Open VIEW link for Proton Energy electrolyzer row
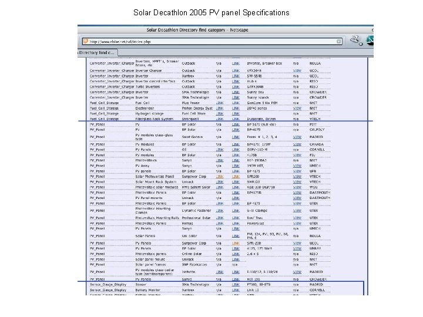 tap(297, 109)
